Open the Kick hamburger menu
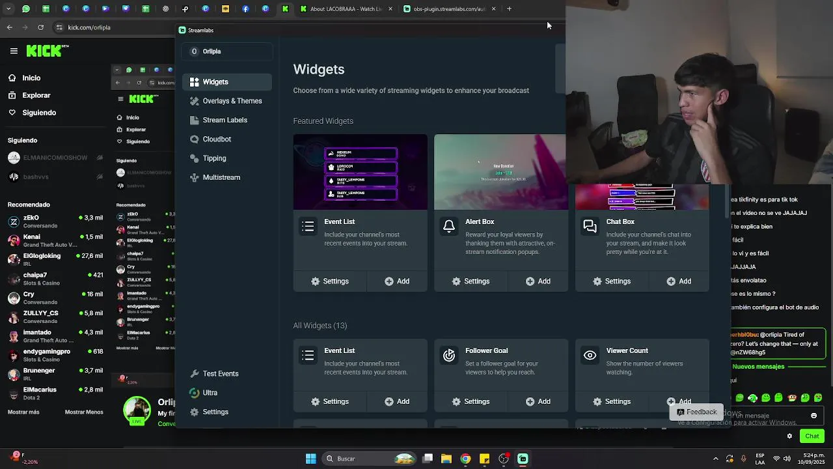Viewport: 833px width, 469px height. [x=14, y=51]
